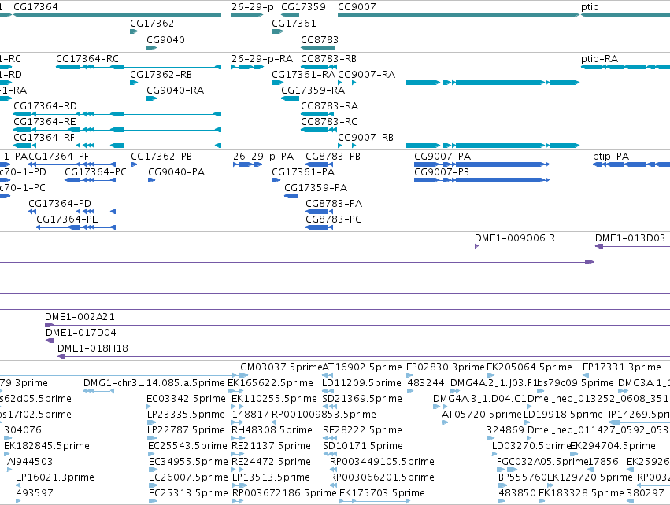Open EST EK205064.5prime

click(x=529, y=367)
